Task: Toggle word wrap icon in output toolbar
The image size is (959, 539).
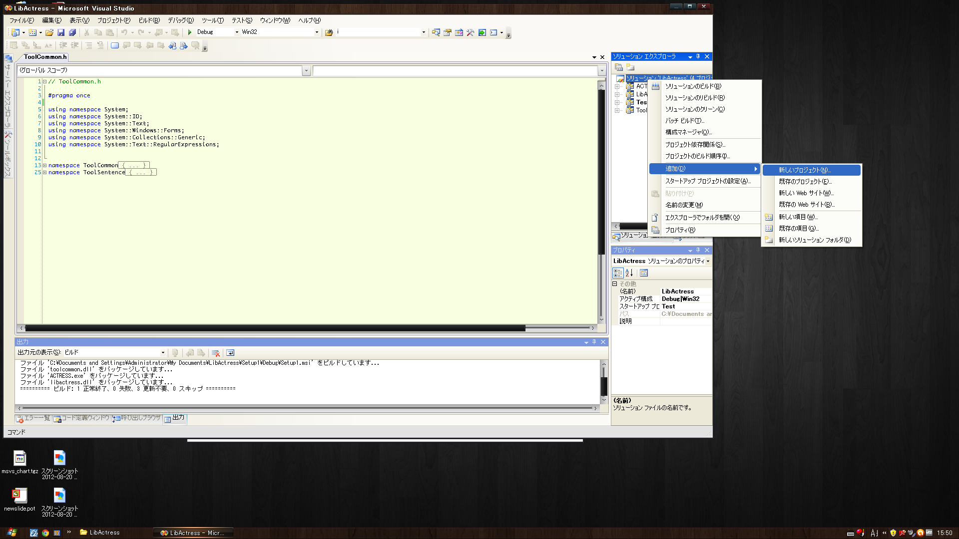Action: pos(230,353)
